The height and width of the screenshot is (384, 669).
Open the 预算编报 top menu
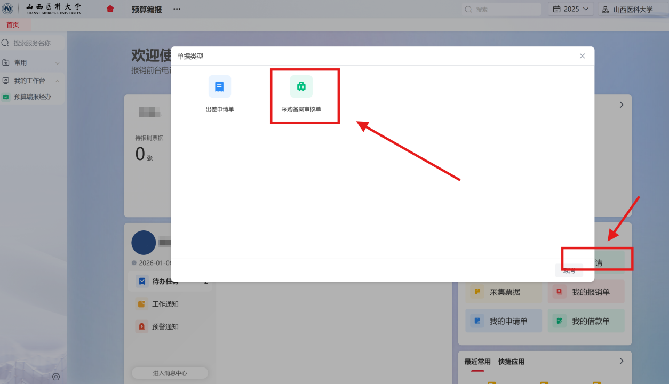(147, 9)
